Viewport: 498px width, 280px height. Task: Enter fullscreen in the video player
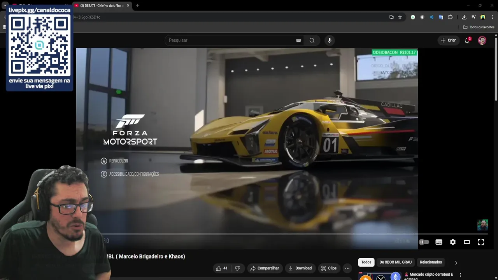pyautogui.click(x=481, y=242)
